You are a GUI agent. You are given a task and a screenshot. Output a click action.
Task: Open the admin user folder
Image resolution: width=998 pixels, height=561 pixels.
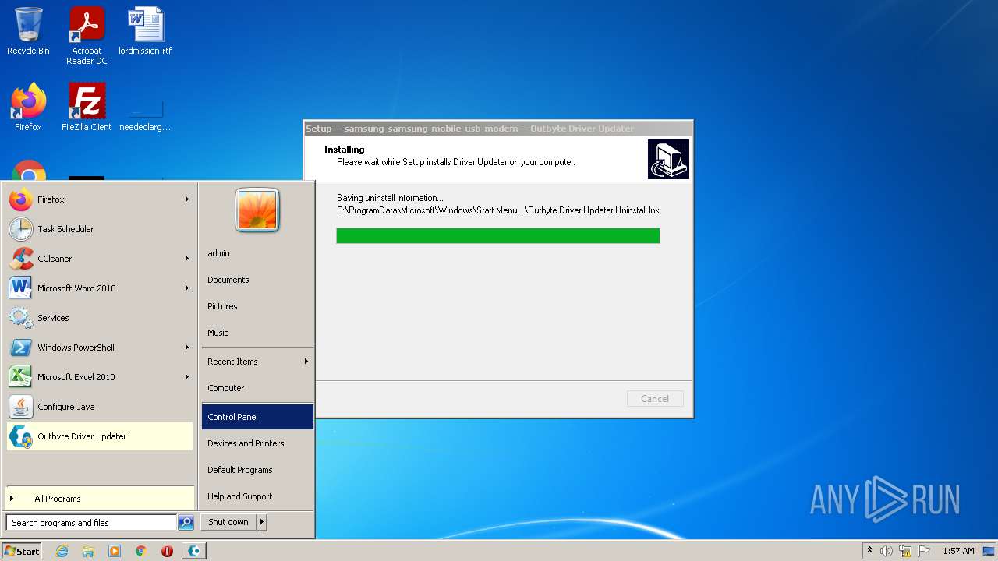pos(257,253)
